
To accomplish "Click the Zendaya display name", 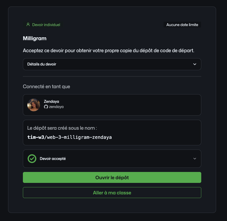I will pos(51,101).
